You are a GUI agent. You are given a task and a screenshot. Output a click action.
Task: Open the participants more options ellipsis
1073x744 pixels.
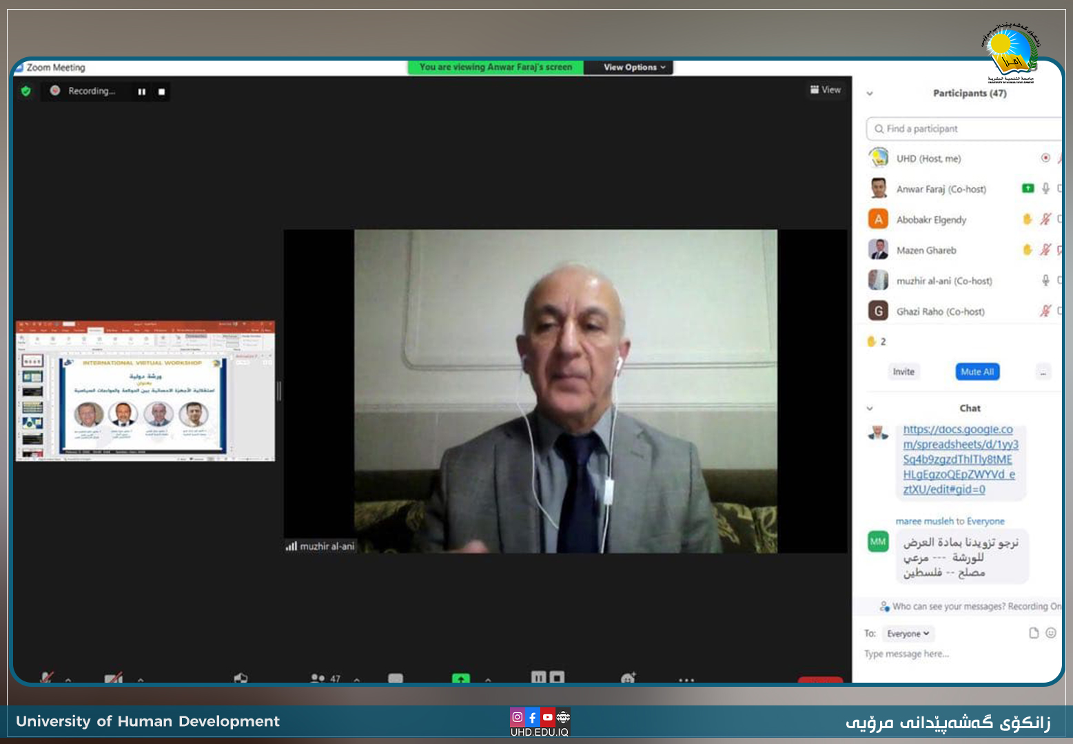pyautogui.click(x=1043, y=372)
